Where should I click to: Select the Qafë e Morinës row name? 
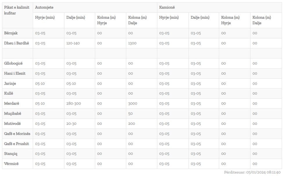coord(17,134)
